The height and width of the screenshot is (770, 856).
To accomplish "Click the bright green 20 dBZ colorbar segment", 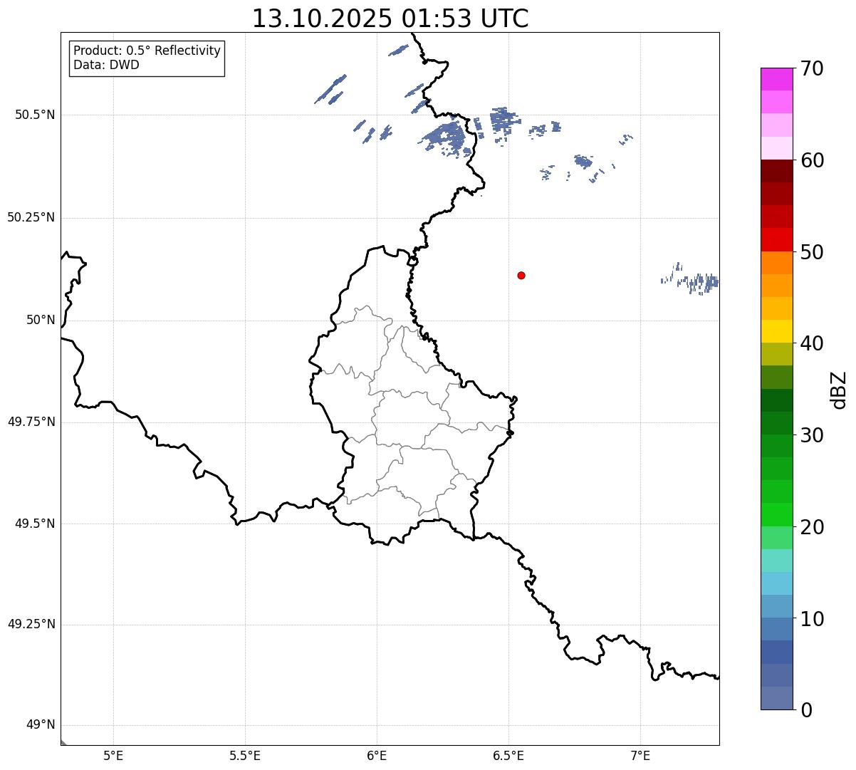I will click(776, 515).
